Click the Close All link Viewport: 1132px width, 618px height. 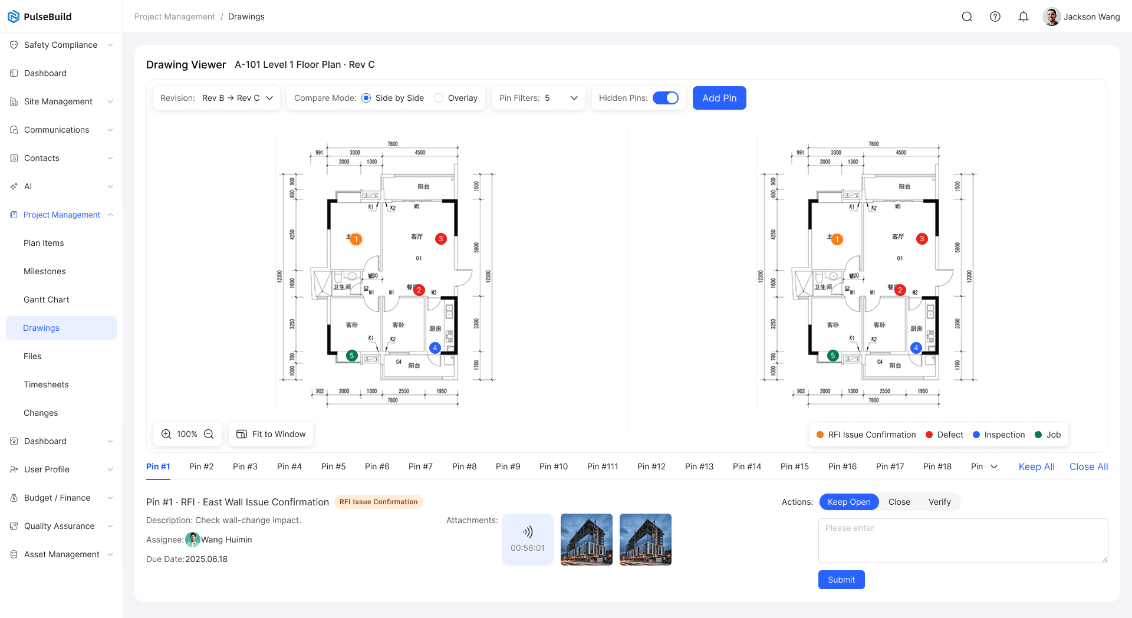[x=1088, y=466]
